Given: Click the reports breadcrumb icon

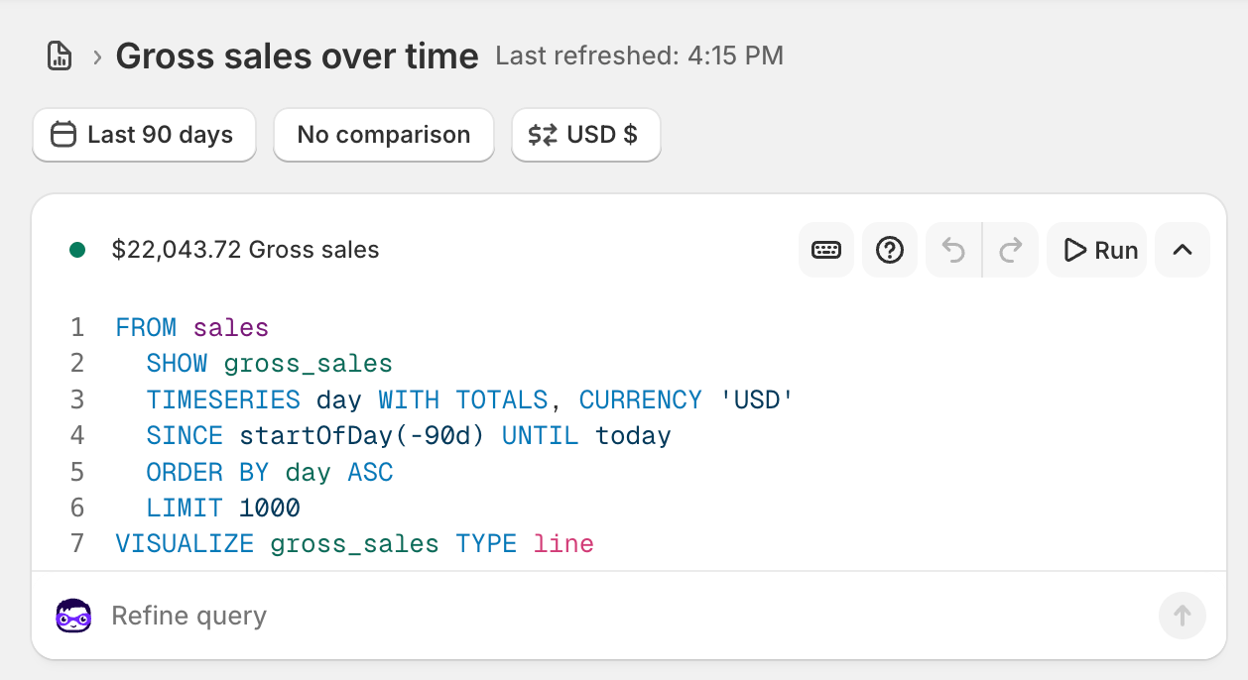Looking at the screenshot, I should (x=60, y=56).
